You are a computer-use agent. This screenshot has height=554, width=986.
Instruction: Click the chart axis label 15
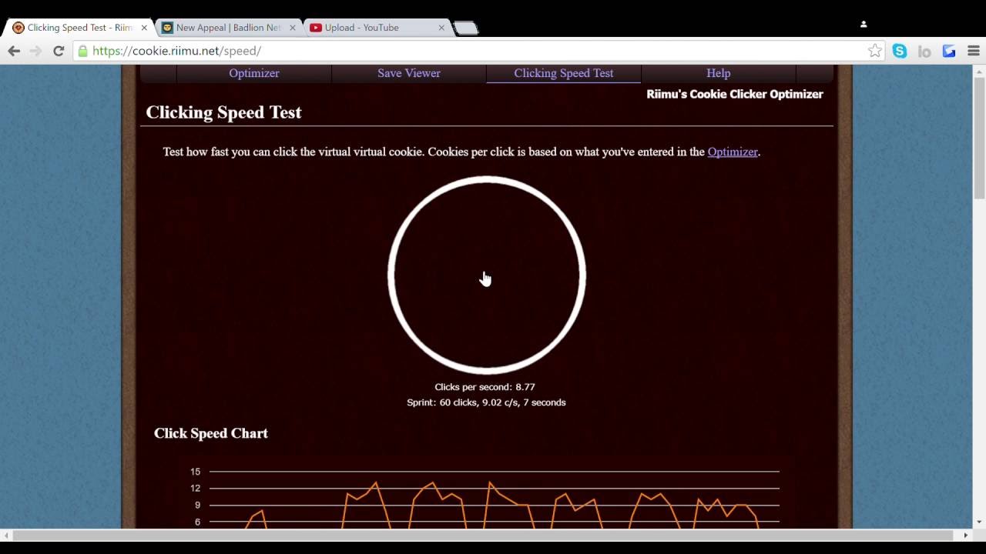pyautogui.click(x=196, y=472)
